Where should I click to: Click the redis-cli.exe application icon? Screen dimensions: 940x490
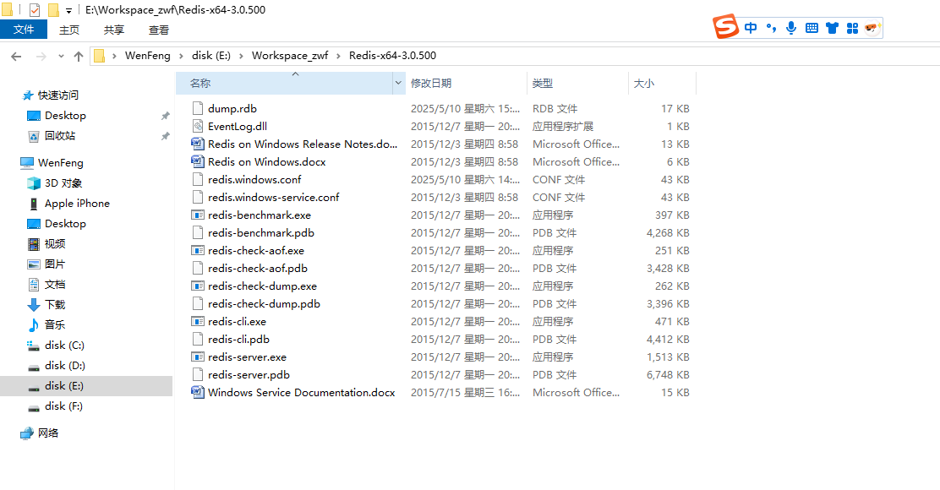tap(197, 322)
